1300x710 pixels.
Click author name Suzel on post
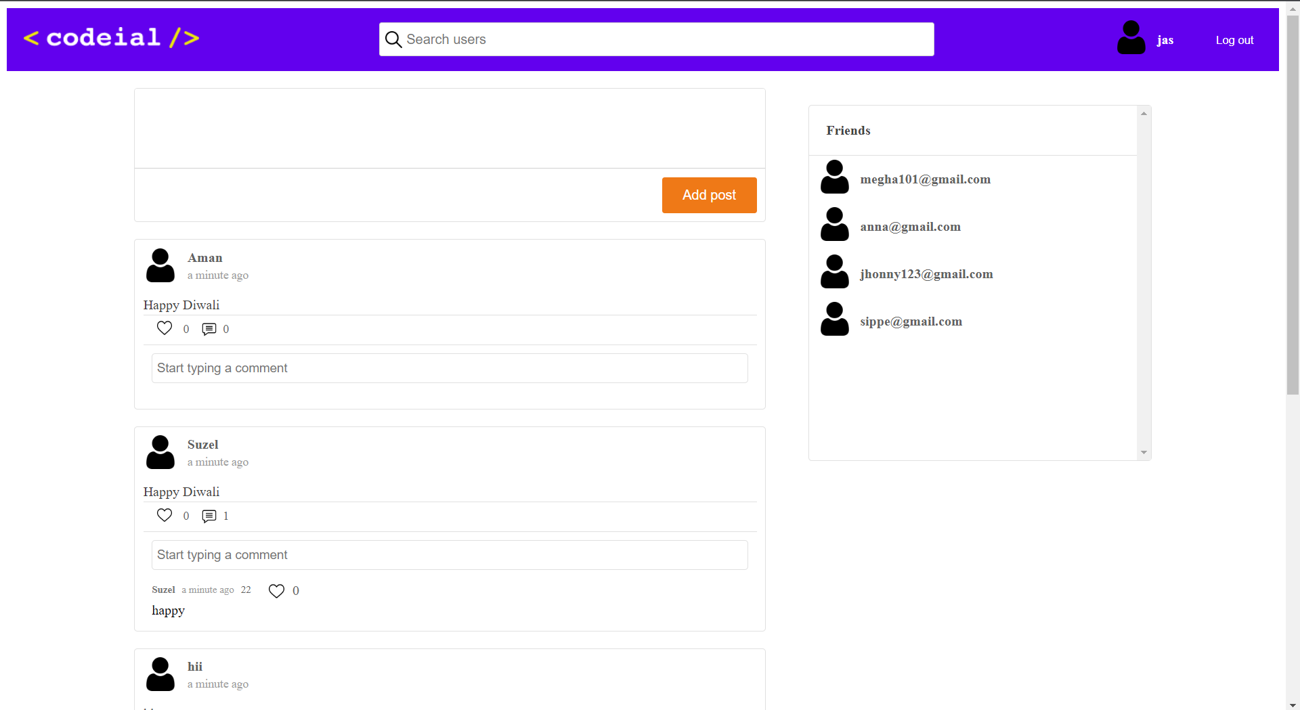202,445
